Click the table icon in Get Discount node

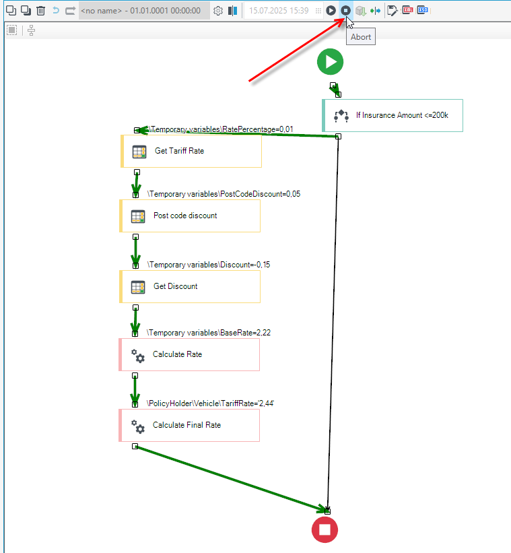click(138, 287)
